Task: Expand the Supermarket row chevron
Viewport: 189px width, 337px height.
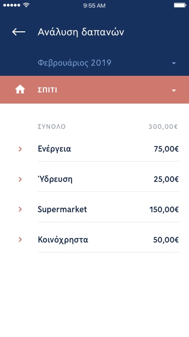Action: coord(20,209)
